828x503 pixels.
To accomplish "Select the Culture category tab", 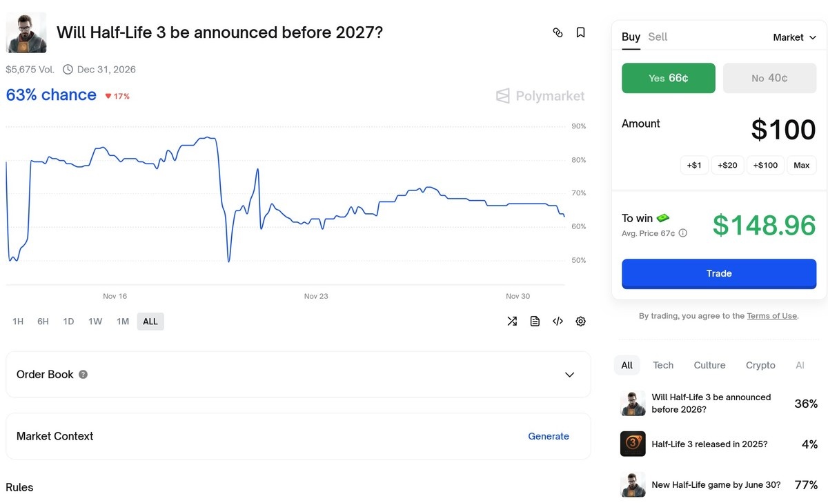I will click(709, 365).
